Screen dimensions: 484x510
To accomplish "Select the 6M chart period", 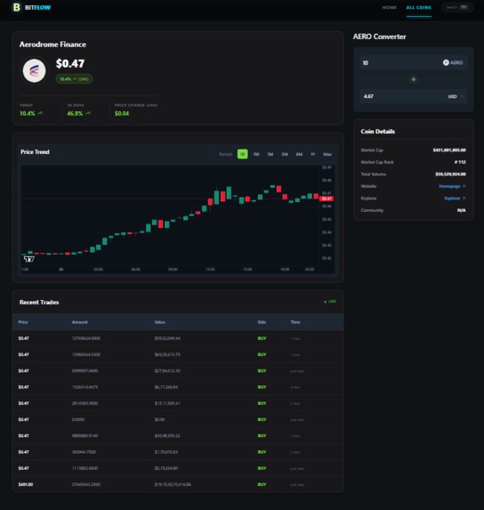I will tap(299, 154).
